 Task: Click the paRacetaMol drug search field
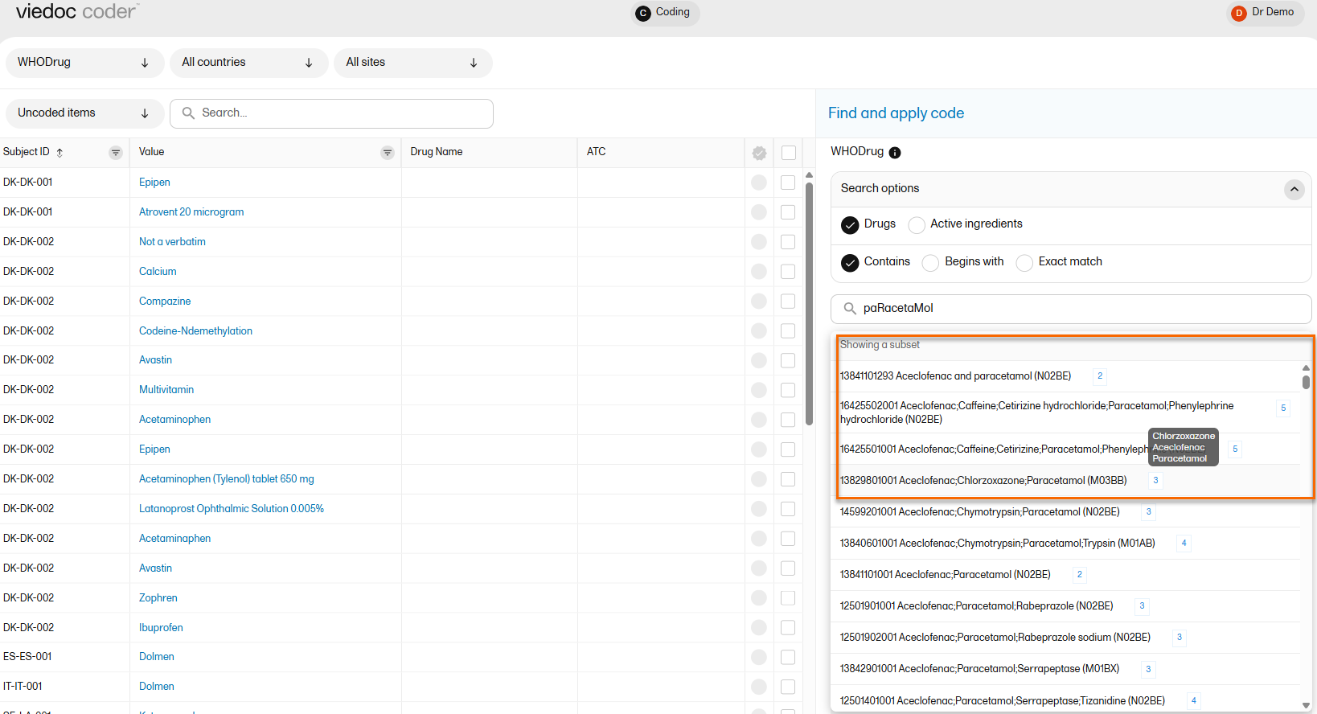(x=1077, y=309)
